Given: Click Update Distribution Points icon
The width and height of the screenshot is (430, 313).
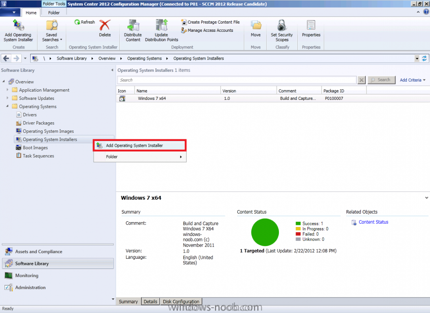Looking at the screenshot, I should [x=162, y=25].
